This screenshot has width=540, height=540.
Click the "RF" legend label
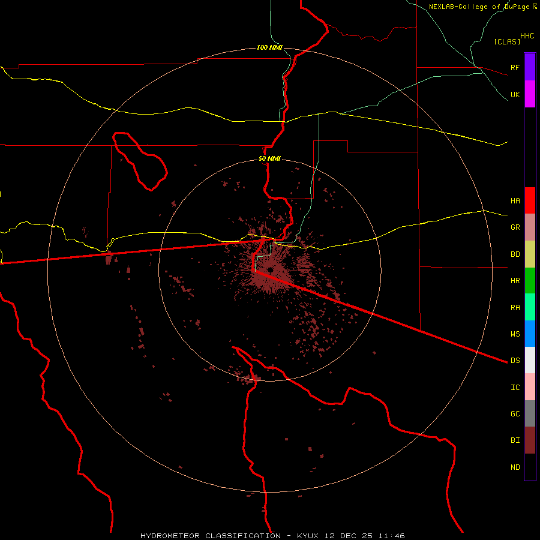(x=515, y=67)
